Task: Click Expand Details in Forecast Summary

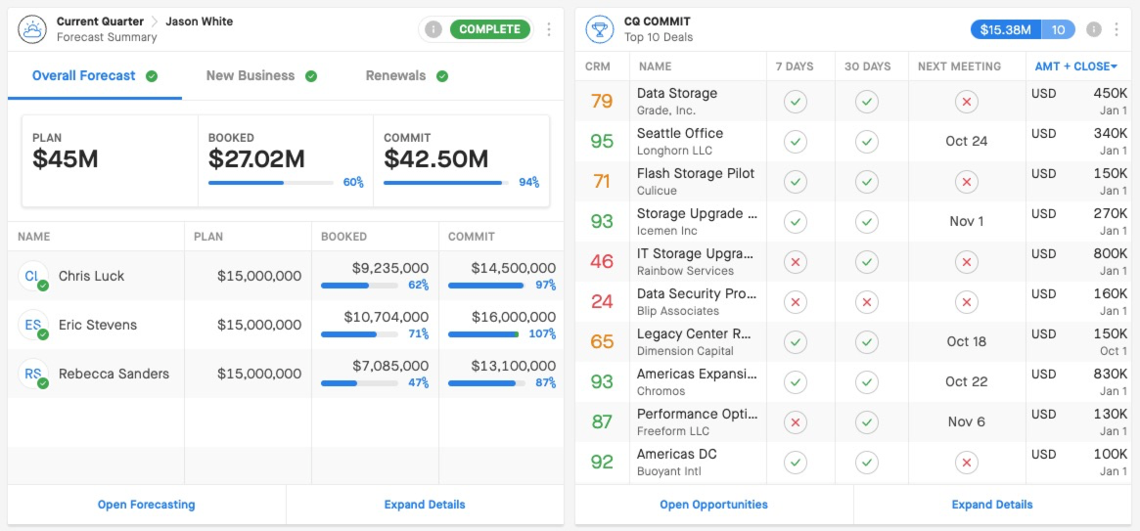Action: pos(425,505)
